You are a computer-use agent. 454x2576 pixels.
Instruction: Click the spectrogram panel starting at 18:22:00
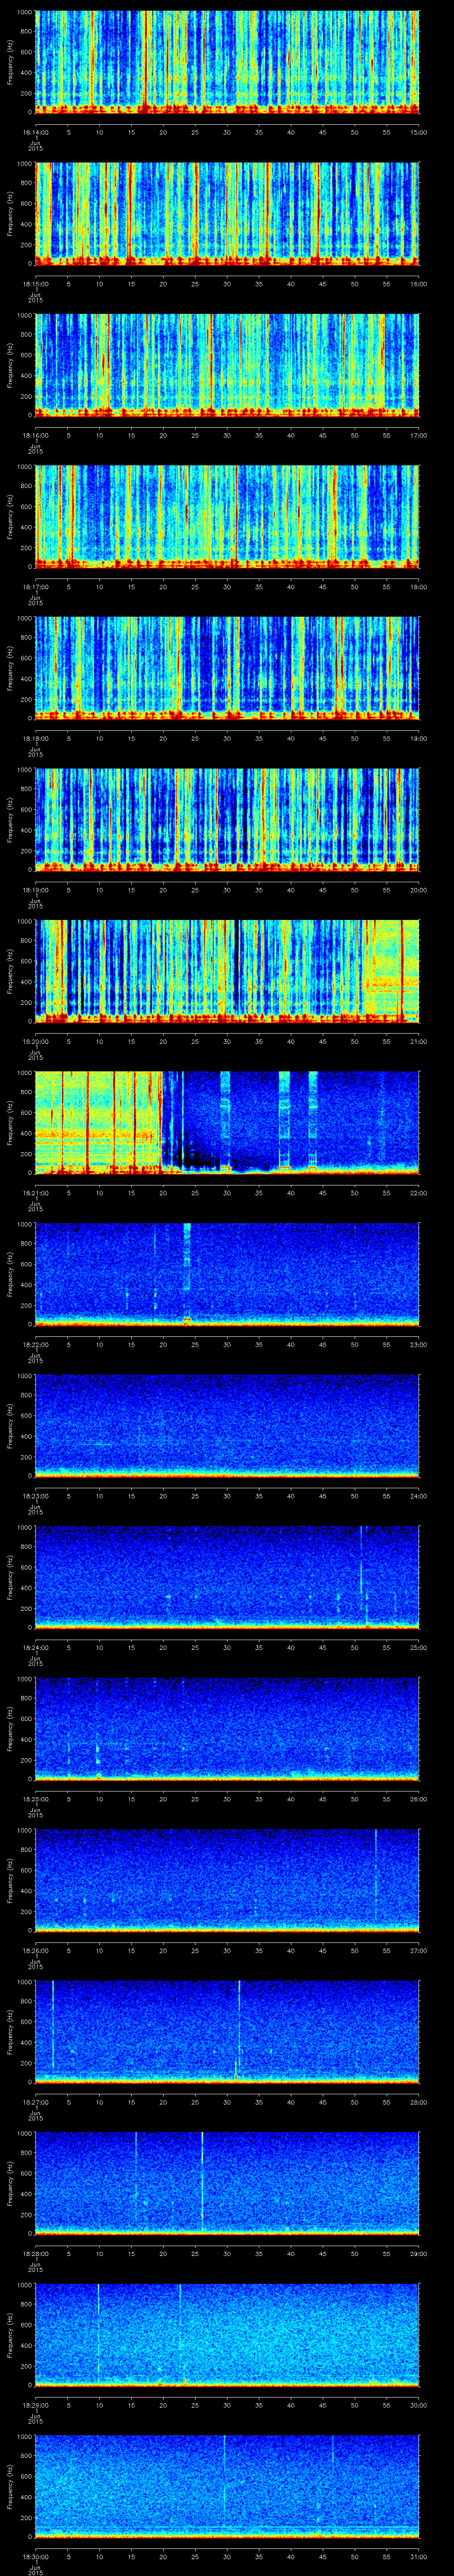[x=227, y=1275]
